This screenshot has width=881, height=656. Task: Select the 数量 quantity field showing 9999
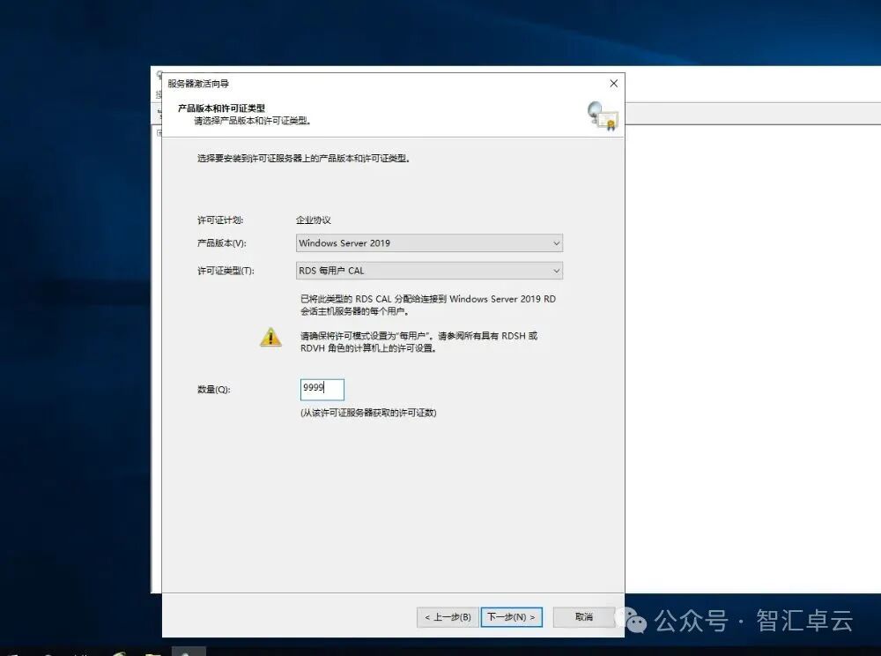click(321, 389)
